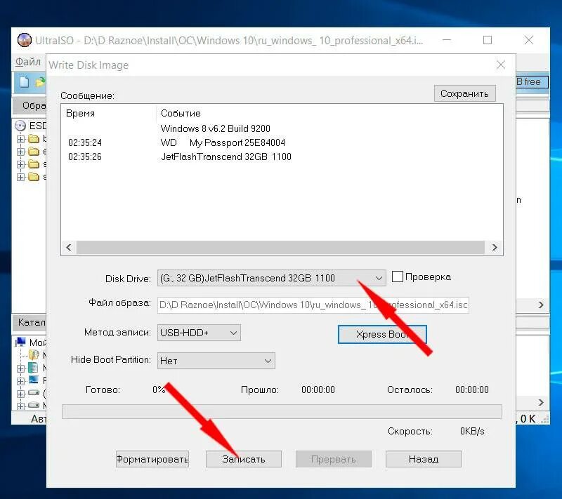
Task: Click the My Computer icon in catalog tree
Action: (x=20, y=342)
